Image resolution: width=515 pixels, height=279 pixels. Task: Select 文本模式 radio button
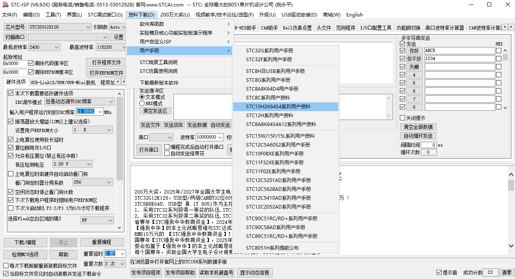pos(142,97)
